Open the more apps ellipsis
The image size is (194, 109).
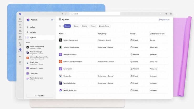[x=20, y=56]
